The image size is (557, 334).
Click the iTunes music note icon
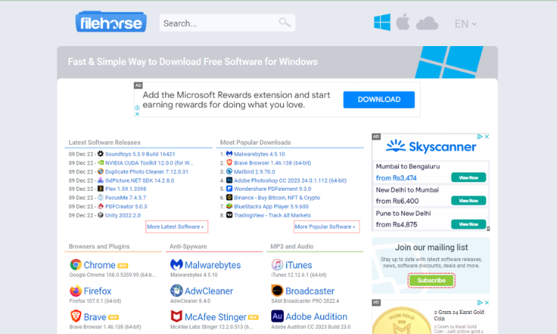(277, 265)
